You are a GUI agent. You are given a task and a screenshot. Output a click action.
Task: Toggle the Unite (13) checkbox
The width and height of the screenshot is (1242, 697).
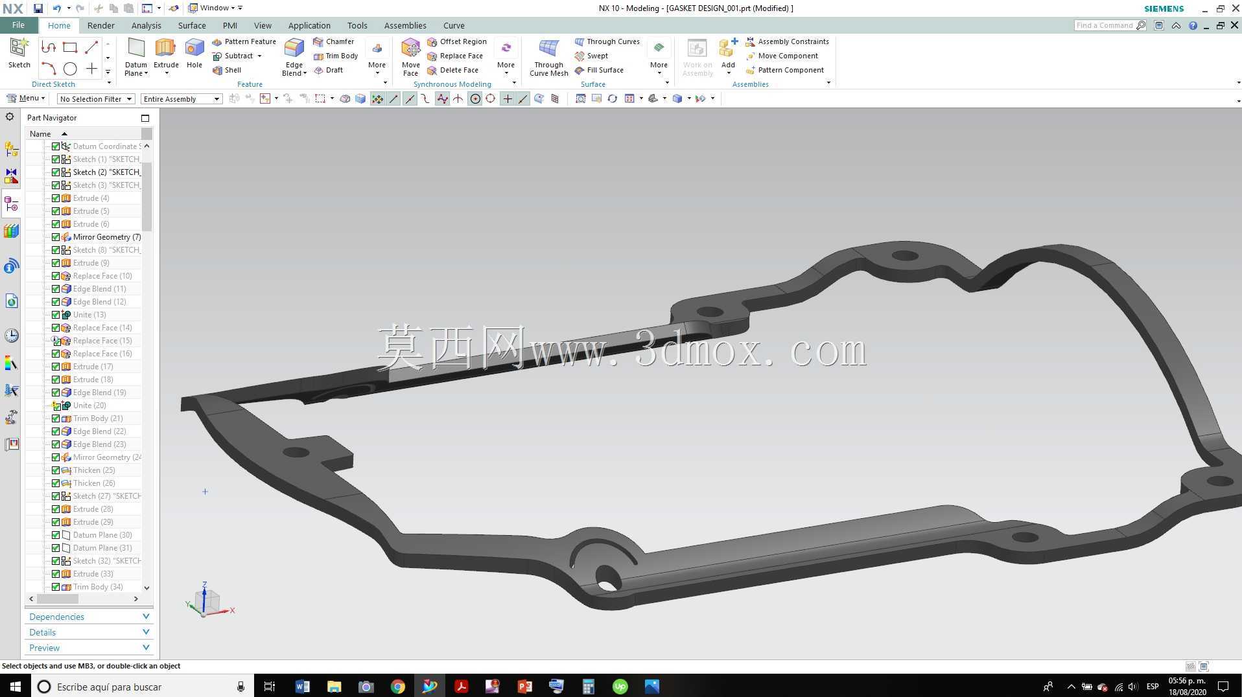coord(56,315)
